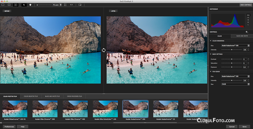Open Controls panel gear settings

coord(247,32)
